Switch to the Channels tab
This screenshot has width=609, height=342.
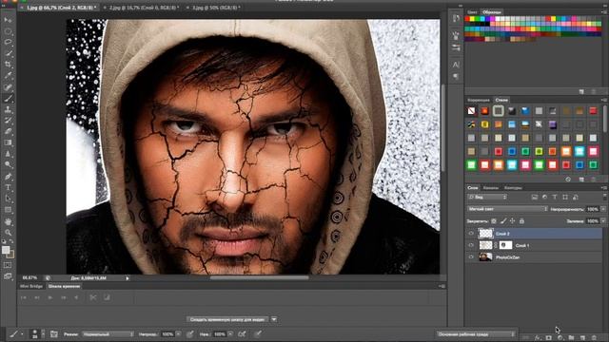tap(491, 188)
